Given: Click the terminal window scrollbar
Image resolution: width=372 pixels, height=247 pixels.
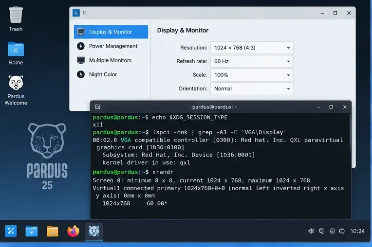Looking at the screenshot, I should click(x=350, y=134).
